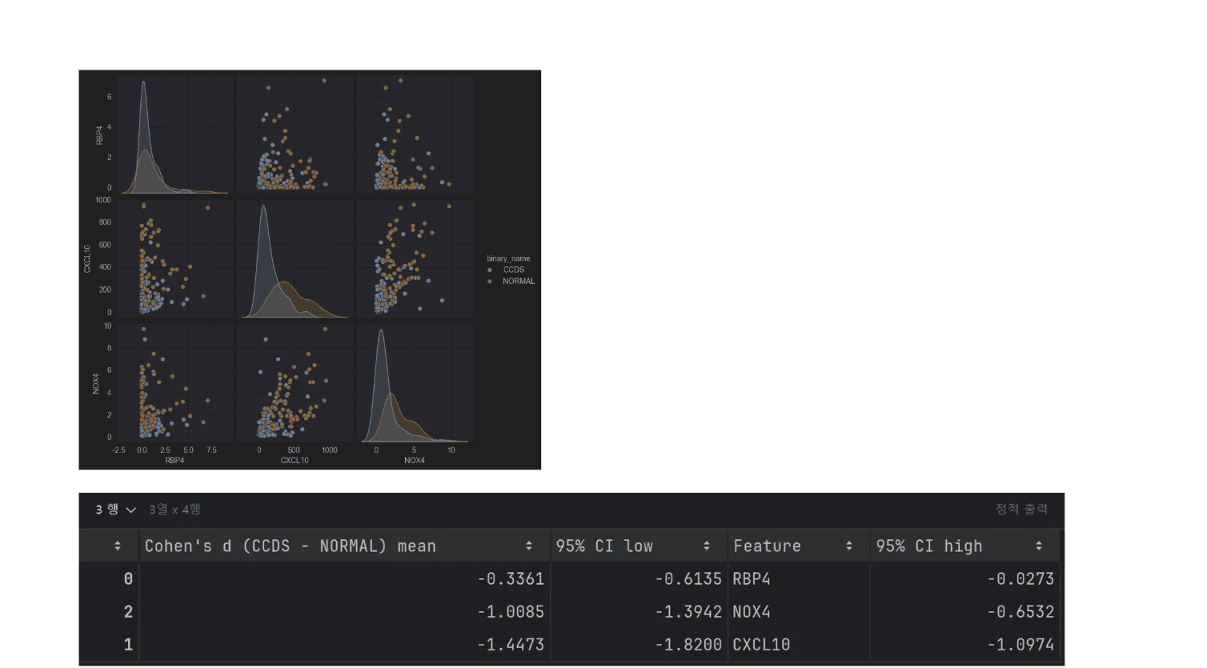Viewport: 1207px width, 668px height.
Task: Click the -1.0974 CI high value
Action: tap(1021, 644)
